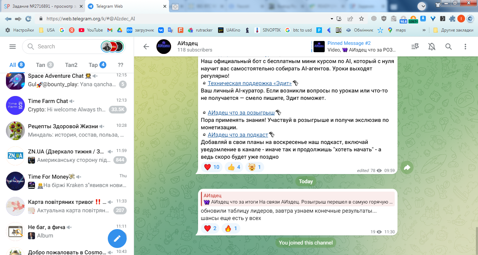Open the Настройки bookmark
Image resolution: width=478 pixels, height=255 pixels.
pyautogui.click(x=20, y=30)
